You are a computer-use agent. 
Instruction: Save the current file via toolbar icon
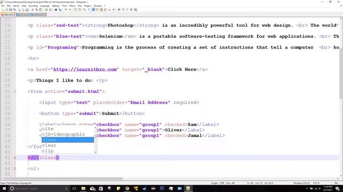pyautogui.click(x=10, y=10)
